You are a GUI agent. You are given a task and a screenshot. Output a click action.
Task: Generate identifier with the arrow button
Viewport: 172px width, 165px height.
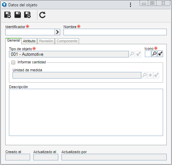point(57,32)
